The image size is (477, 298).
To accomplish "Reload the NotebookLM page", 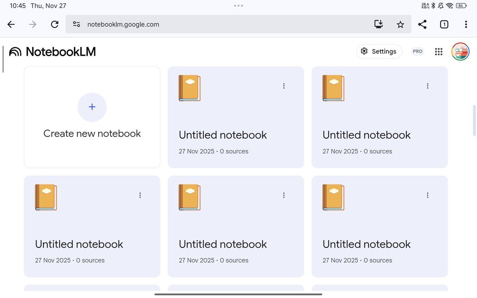I will click(54, 24).
